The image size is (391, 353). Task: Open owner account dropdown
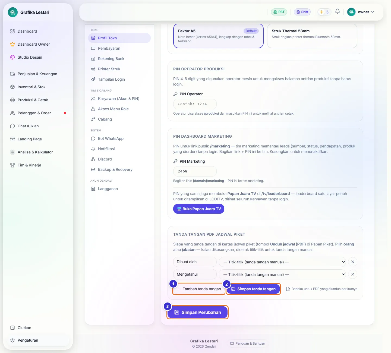(x=361, y=12)
